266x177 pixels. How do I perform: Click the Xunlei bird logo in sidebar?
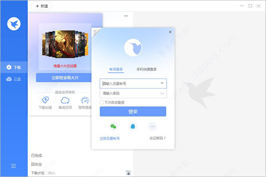tap(14, 24)
